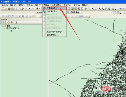Go back to previous extent arrow
This screenshot has height=97, width=126.
pos(120,9)
